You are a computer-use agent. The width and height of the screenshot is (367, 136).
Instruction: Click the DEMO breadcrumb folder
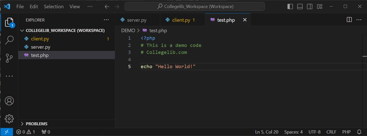pos(128,30)
